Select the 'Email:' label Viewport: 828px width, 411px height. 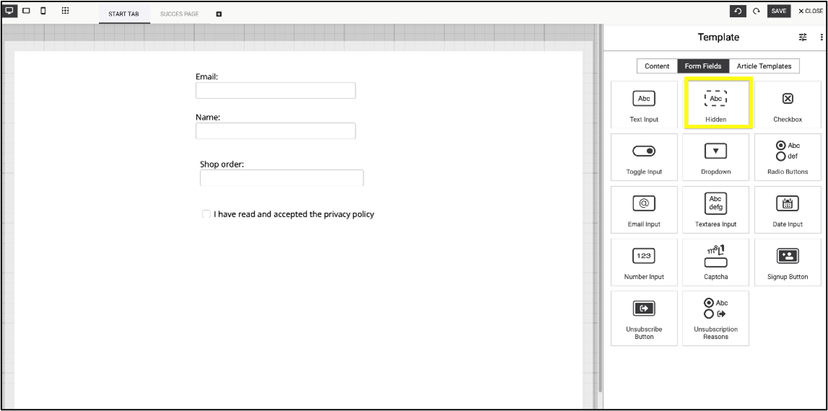tap(206, 76)
